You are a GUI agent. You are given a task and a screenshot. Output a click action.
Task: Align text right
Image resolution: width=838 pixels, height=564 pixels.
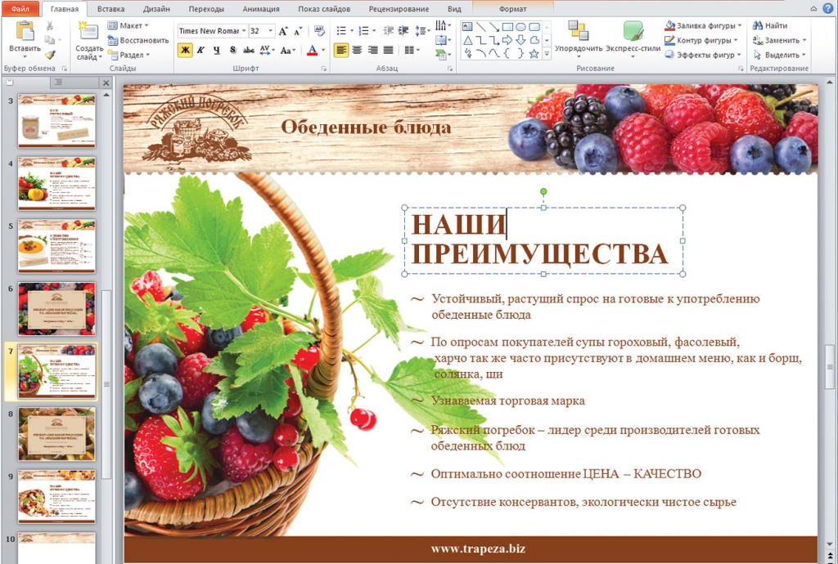(372, 50)
